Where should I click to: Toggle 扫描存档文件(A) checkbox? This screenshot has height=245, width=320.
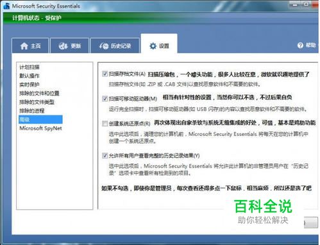(105, 74)
